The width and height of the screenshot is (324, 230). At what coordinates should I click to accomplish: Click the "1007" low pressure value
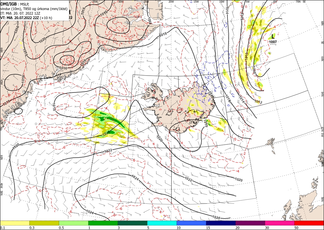pos(273,42)
